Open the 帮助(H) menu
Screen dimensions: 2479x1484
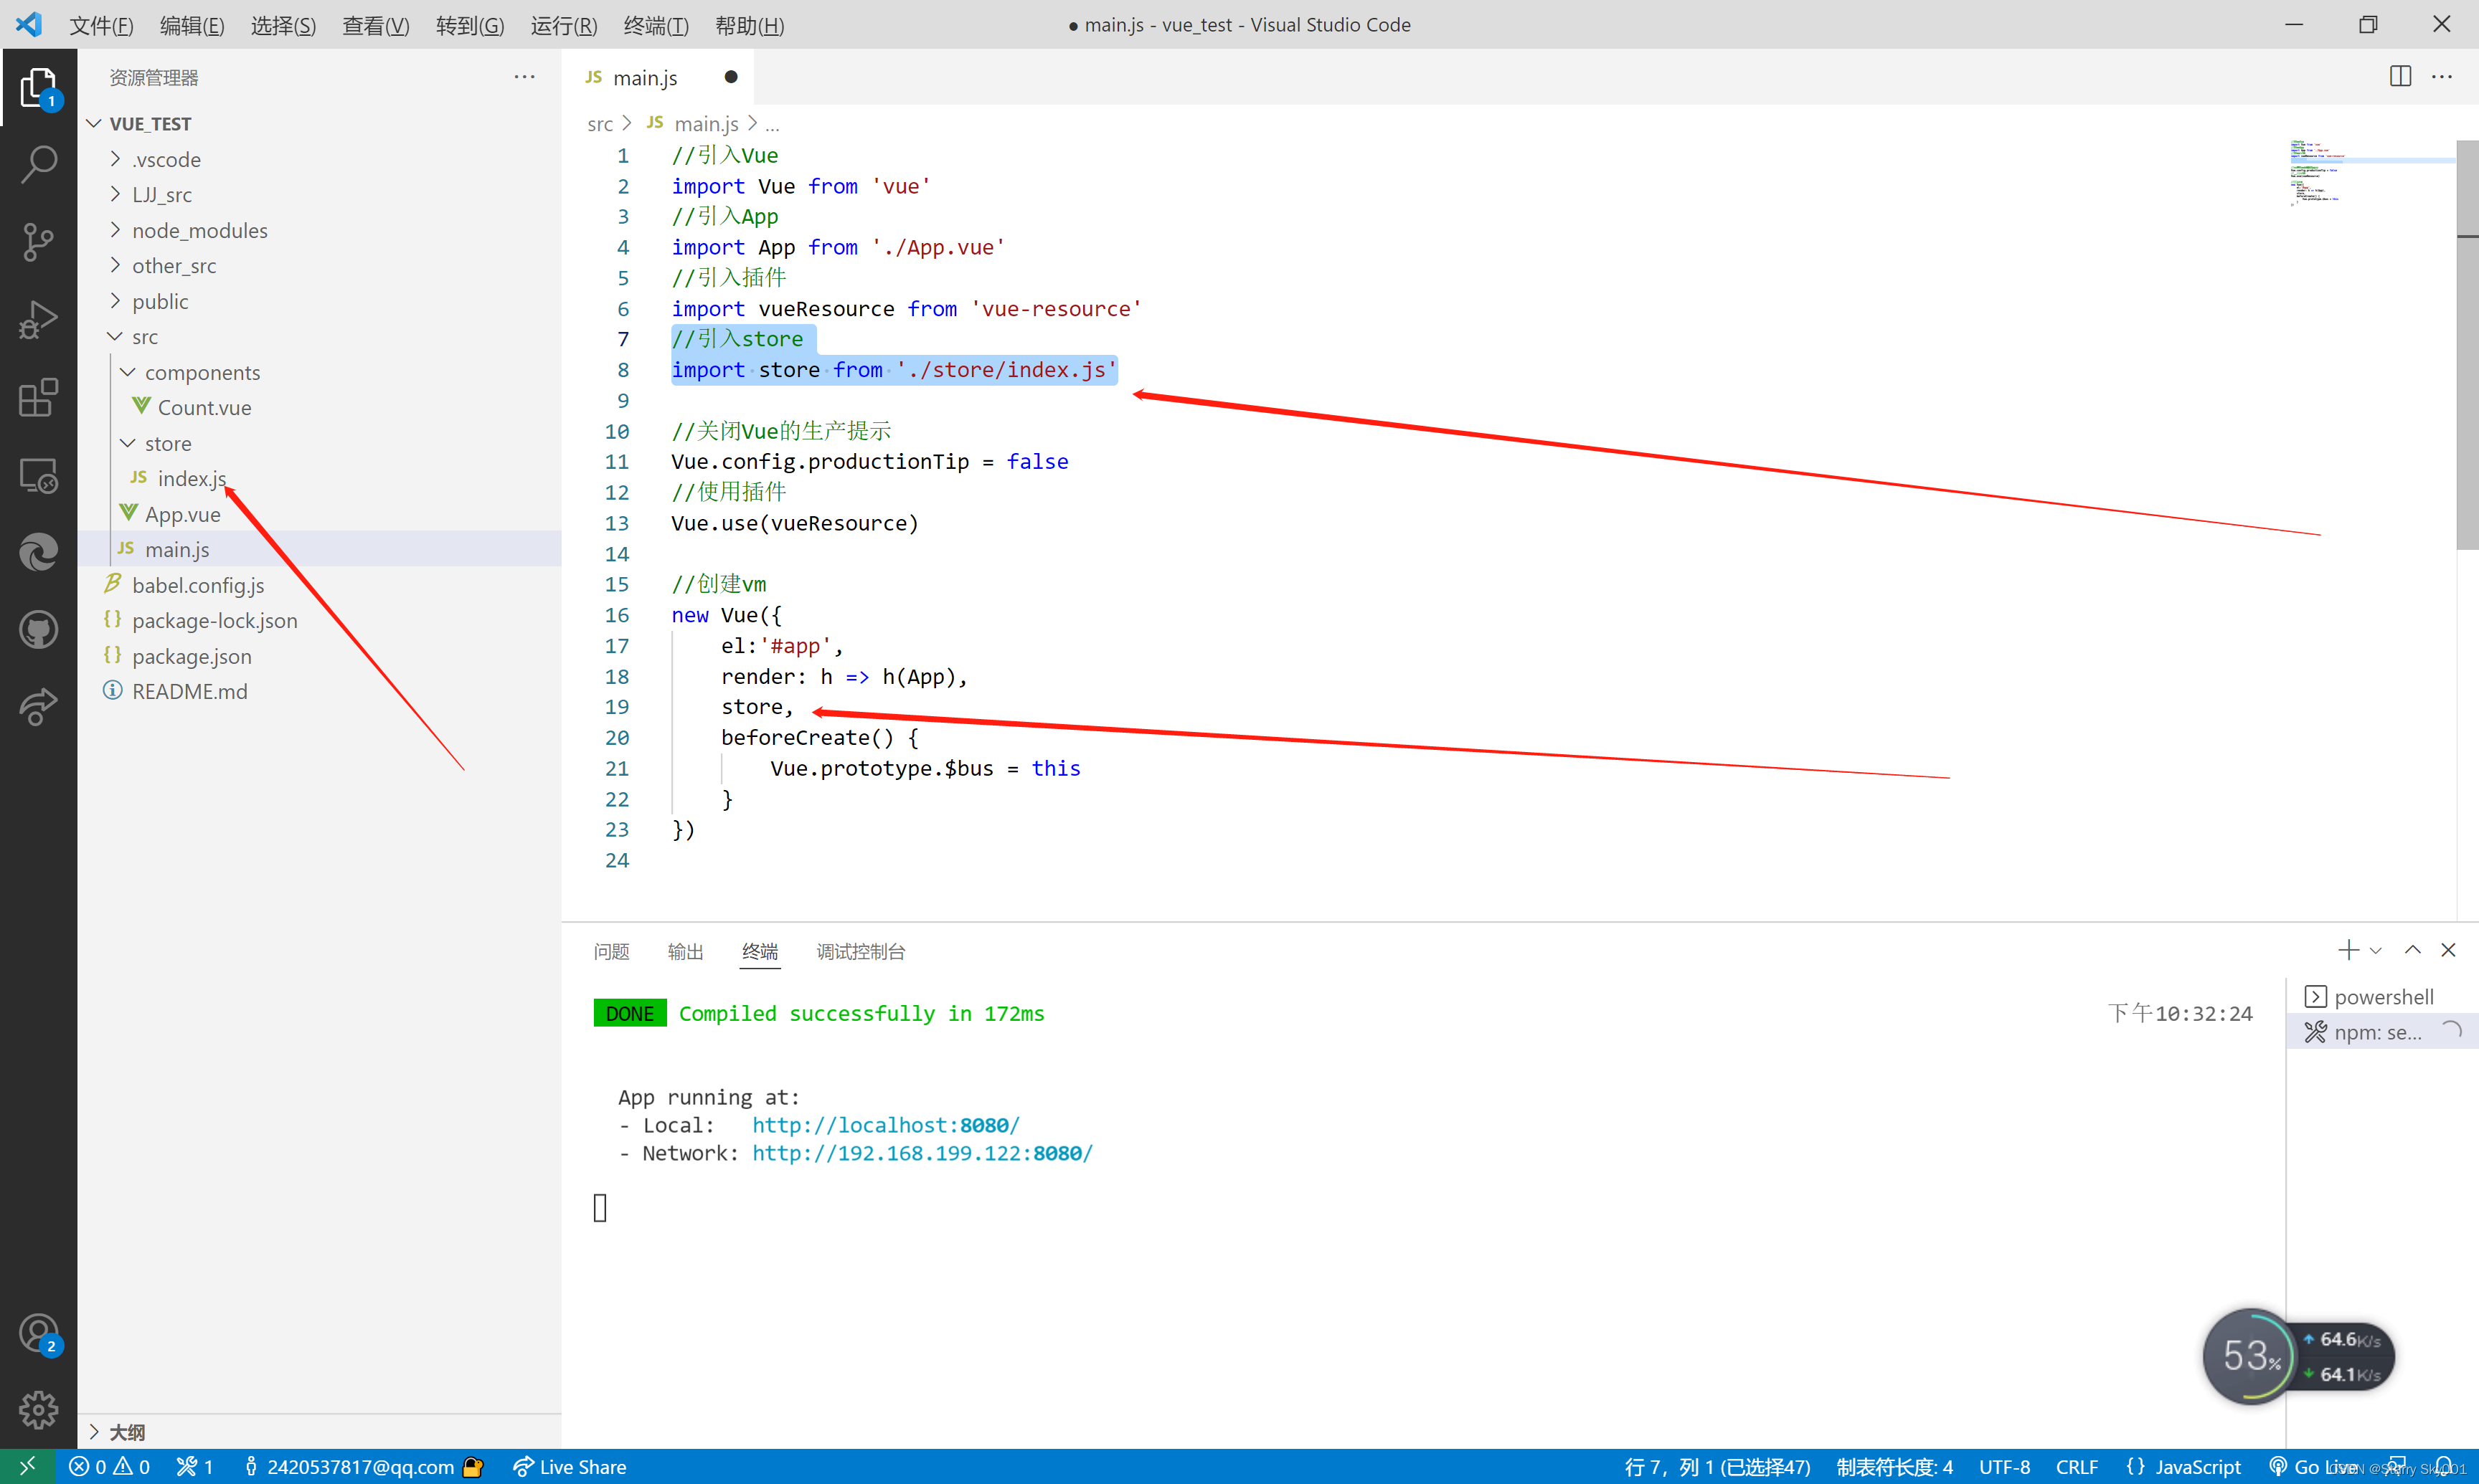[x=750, y=25]
